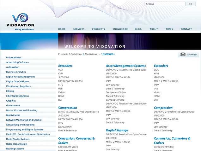Click the GO search button
Viewport: 201px width, 151px height.
[x=191, y=4]
